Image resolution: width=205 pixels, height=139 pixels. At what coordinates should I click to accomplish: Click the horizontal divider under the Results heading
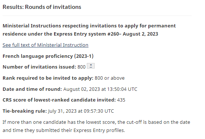[97, 16]
